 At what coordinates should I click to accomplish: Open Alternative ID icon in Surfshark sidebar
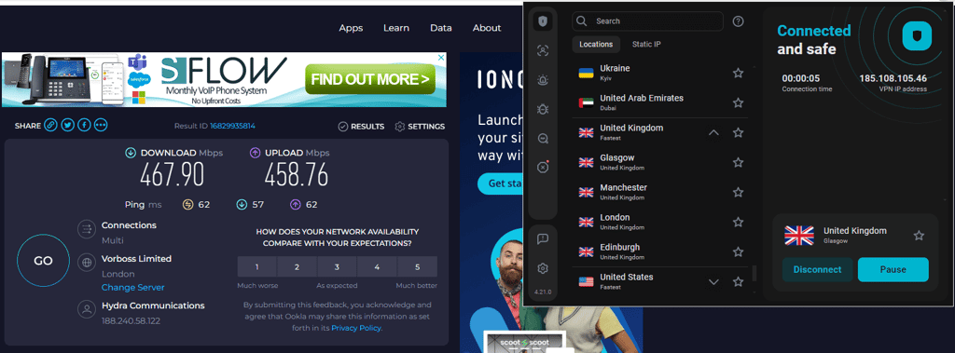pos(543,51)
